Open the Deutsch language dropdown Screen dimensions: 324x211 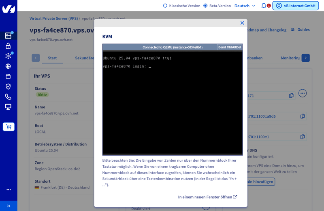pyautogui.click(x=245, y=6)
